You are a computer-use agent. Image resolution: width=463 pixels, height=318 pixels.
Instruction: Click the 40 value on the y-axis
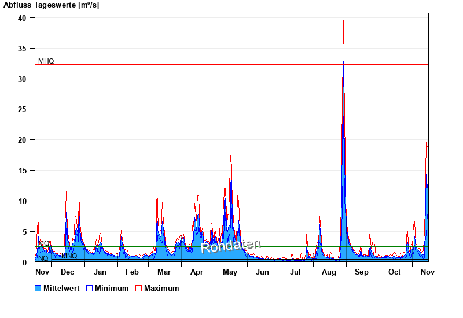22,18
